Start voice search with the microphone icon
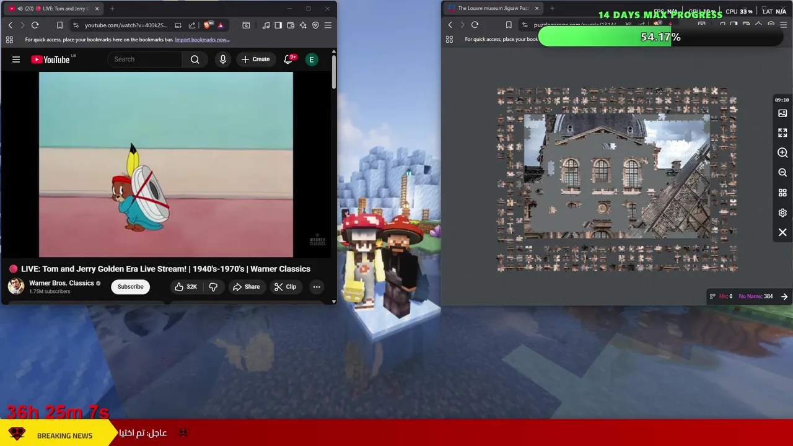This screenshot has width=793, height=446. [x=223, y=59]
